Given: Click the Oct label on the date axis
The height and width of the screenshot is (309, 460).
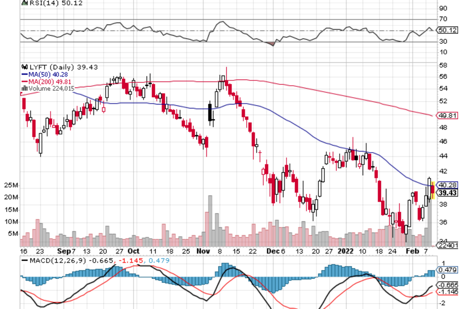Looking at the screenshot, I should coord(133,251).
